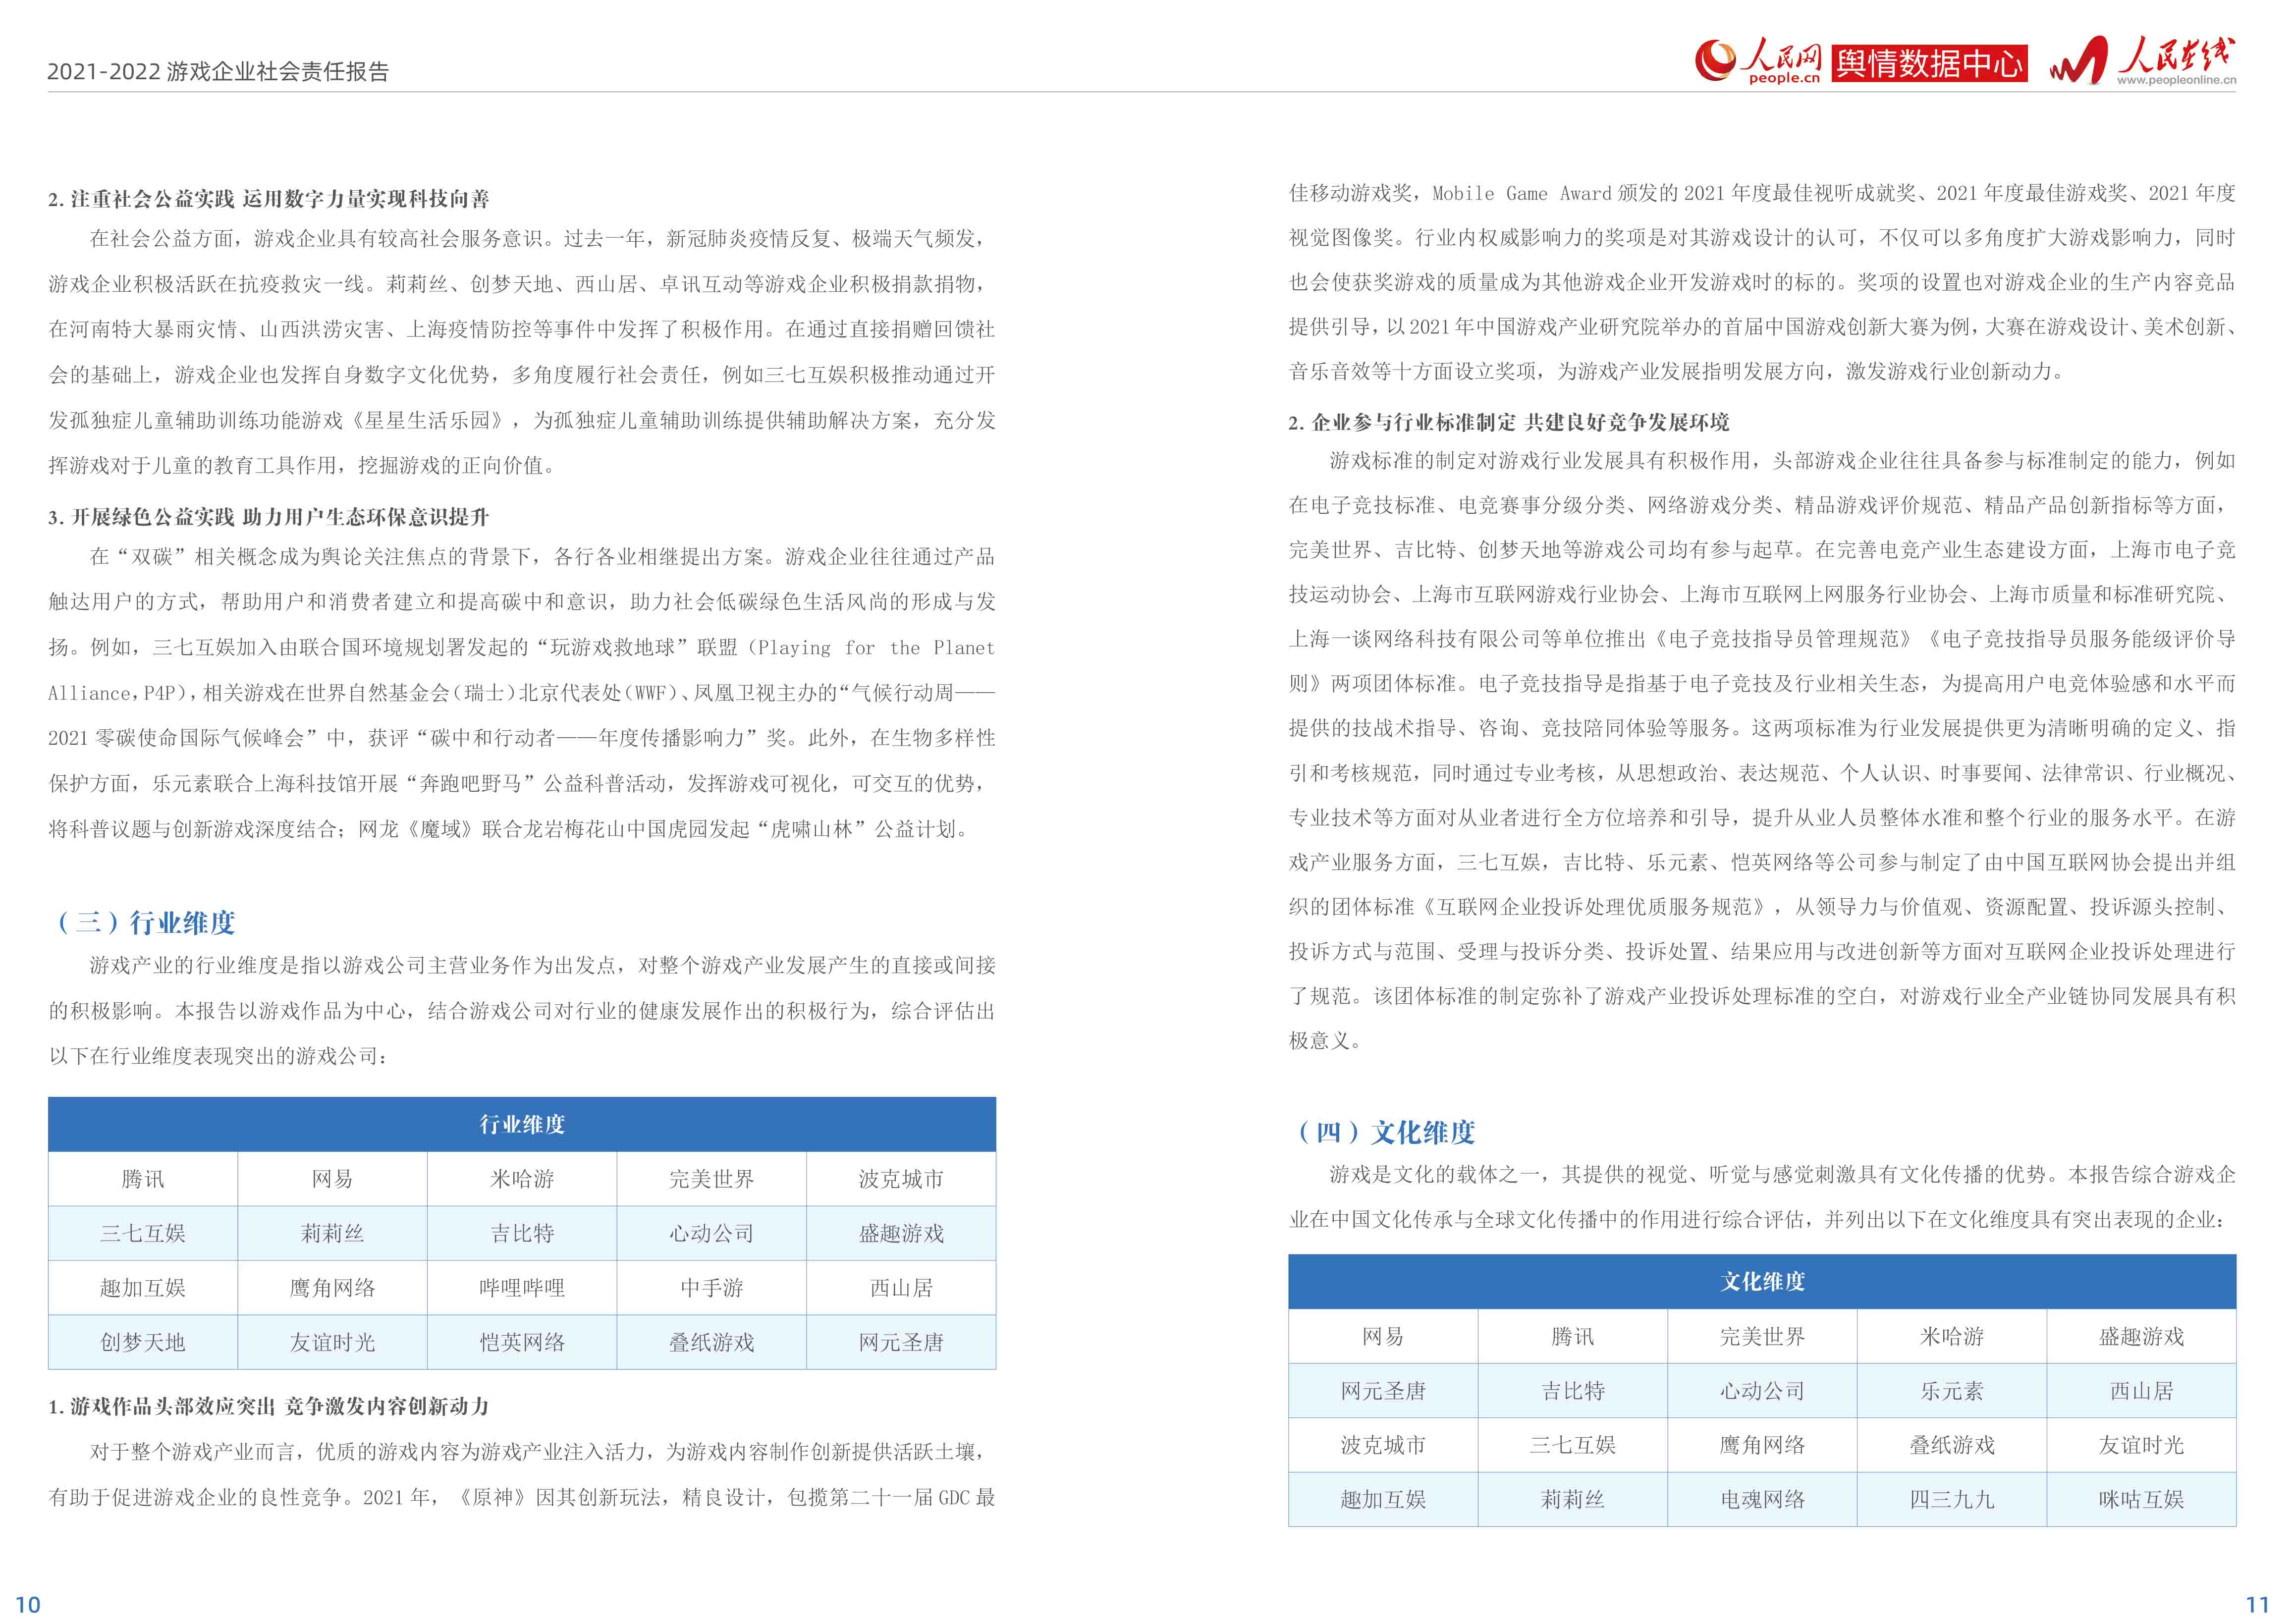Select the header title 2021-2022 游戏企业社会责任报告
The width and height of the screenshot is (2292, 1624).
(218, 71)
